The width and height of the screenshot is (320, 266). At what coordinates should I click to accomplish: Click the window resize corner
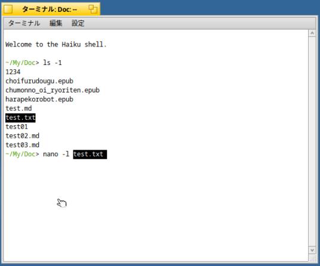click(x=312, y=259)
